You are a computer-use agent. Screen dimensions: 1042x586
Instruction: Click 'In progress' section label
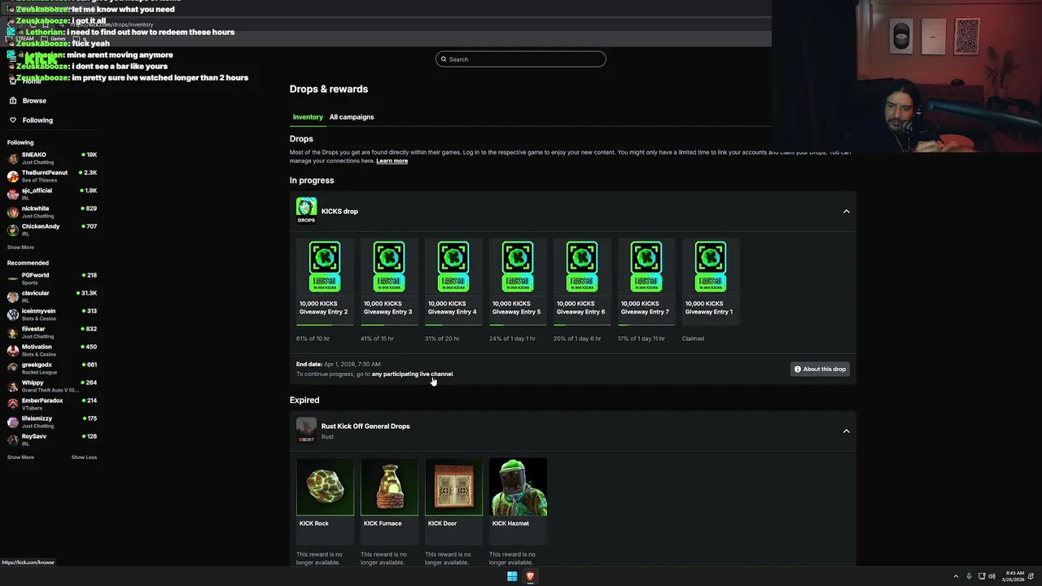pos(312,181)
